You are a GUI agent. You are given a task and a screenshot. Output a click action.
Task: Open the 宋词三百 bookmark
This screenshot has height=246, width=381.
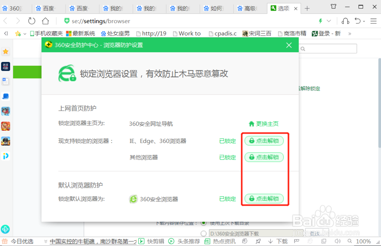[x=257, y=33]
